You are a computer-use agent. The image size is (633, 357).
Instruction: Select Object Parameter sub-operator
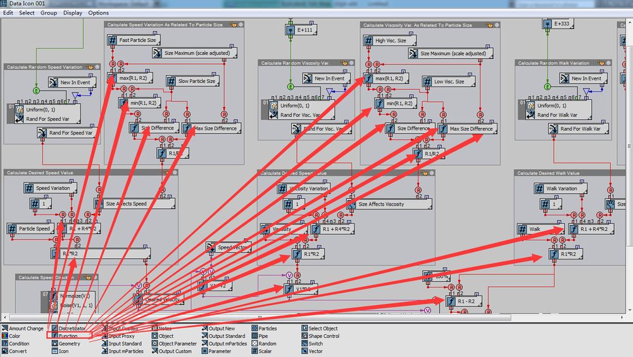(175, 344)
